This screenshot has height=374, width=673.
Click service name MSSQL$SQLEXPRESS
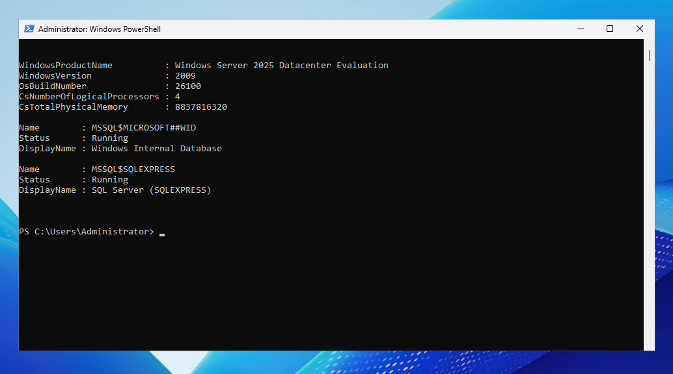tap(133, 169)
